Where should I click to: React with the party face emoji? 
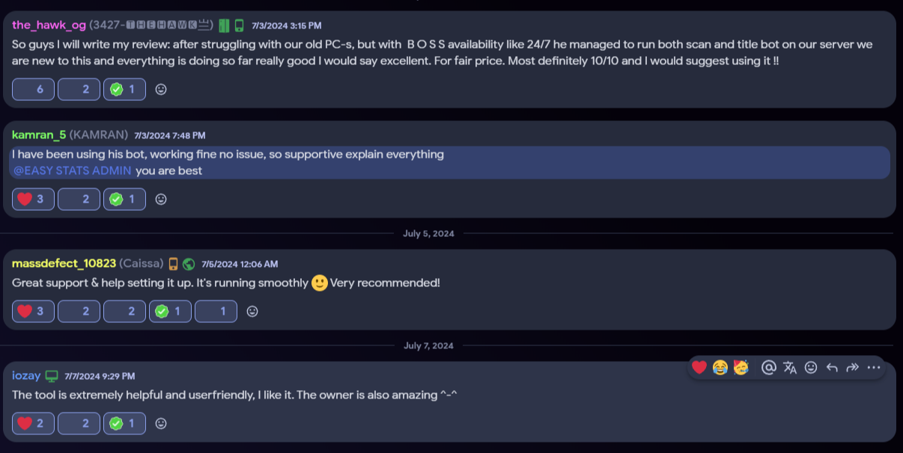[741, 367]
